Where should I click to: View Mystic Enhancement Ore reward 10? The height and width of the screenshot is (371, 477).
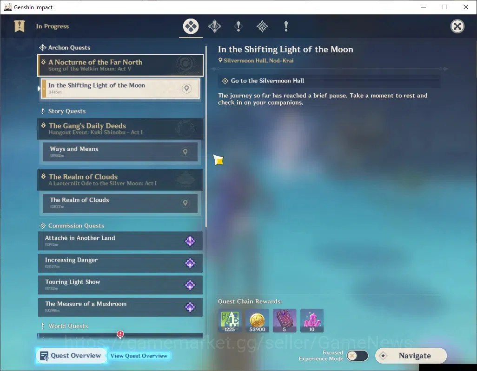tap(312, 320)
